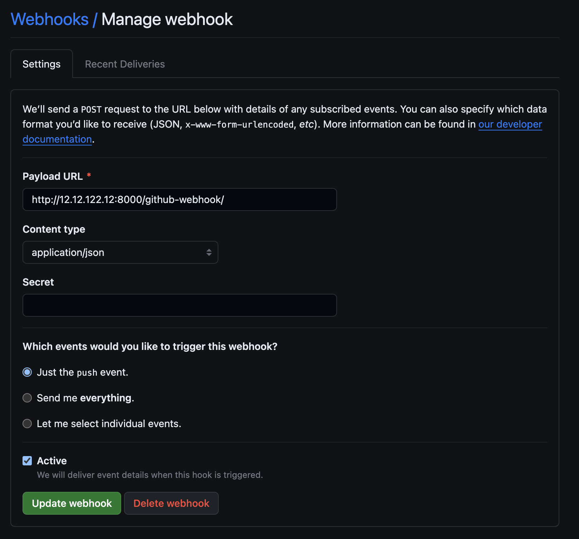579x539 pixels.
Task: Open the Webhooks breadcrumb link
Action: (50, 19)
